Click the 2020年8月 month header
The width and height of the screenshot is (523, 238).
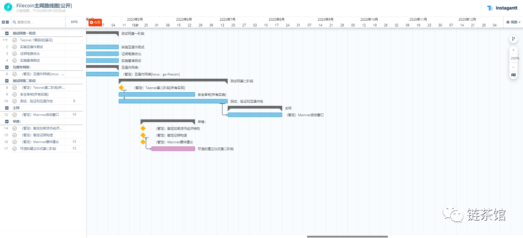pos(277,19)
